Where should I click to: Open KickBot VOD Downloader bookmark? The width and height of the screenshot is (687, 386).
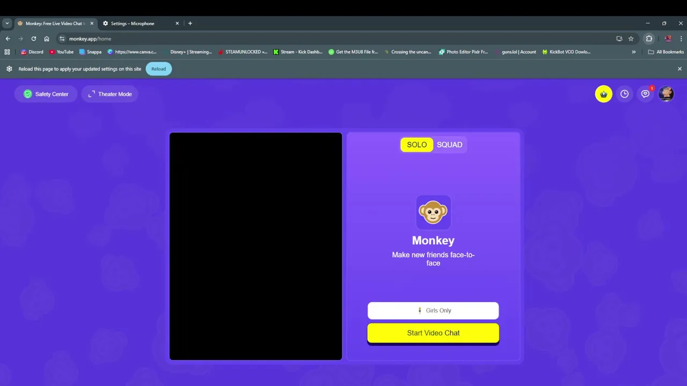pos(566,52)
